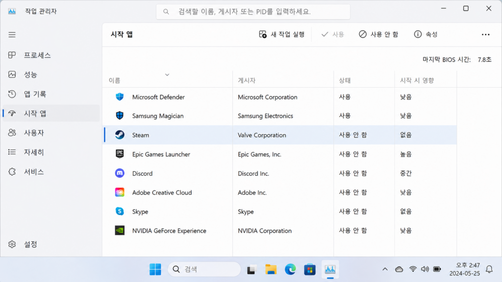
Task: Switch to the 자세히 tab
Action: 51,152
